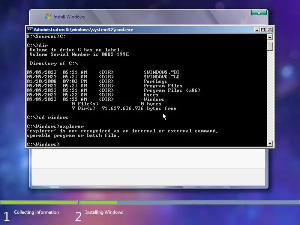Screen dimensions: 300x225
Task: Close the Administrator cmd.exe window
Action: pos(270,30)
